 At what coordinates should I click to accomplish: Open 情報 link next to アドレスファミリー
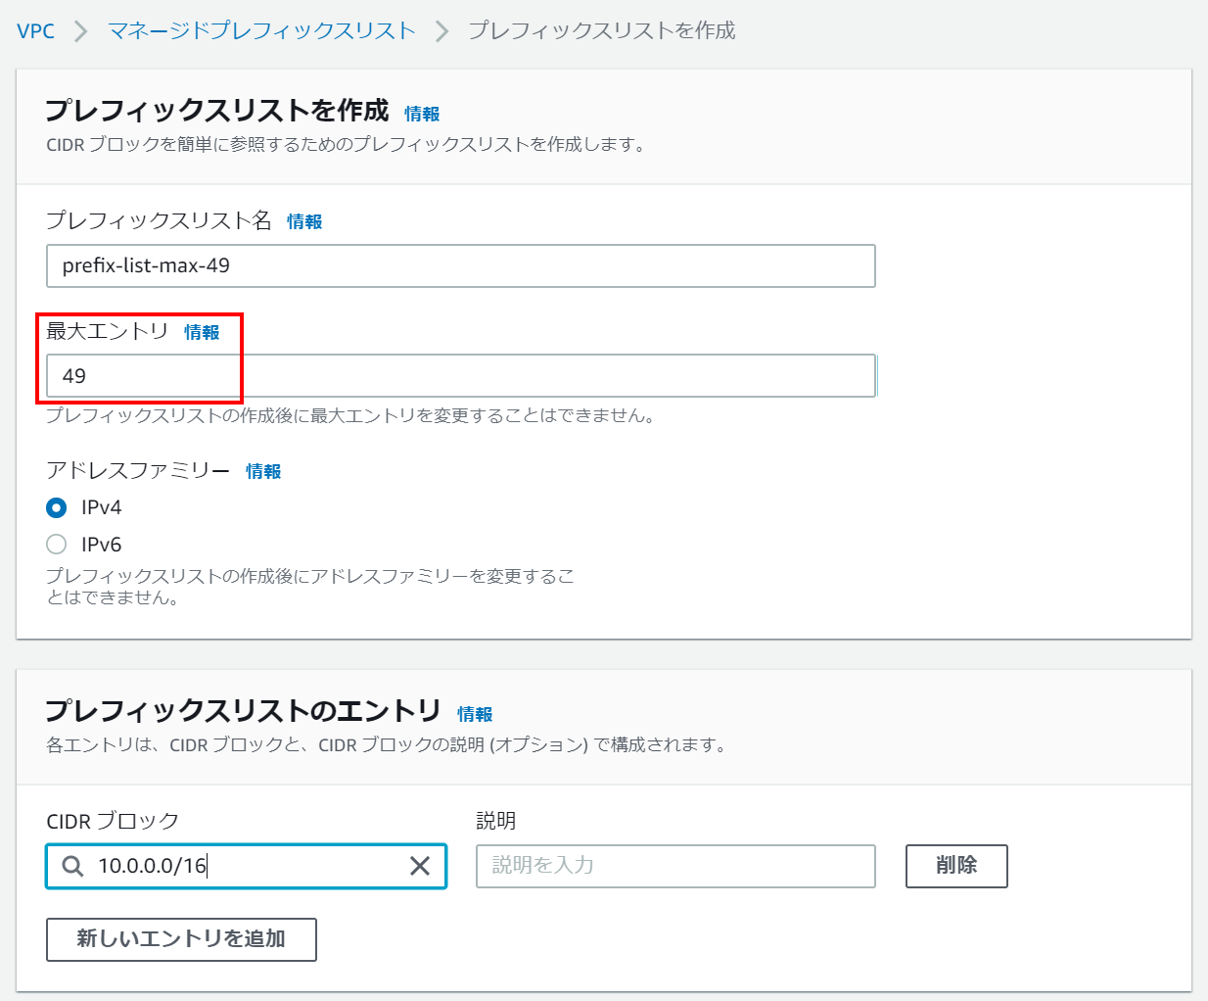263,472
